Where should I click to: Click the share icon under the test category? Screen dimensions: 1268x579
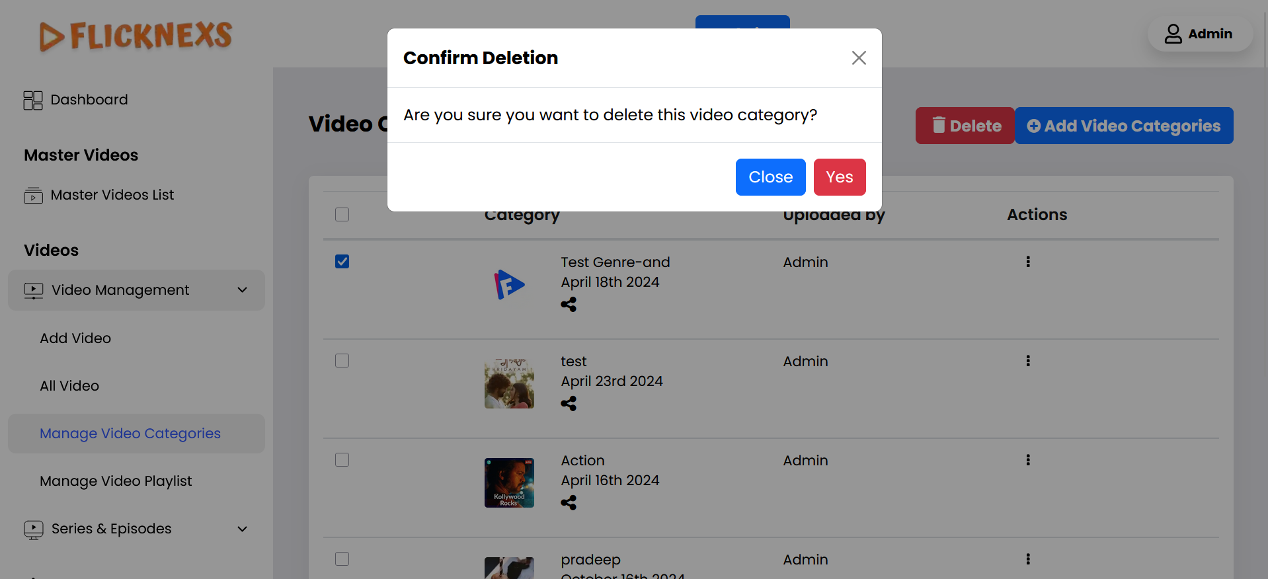pyautogui.click(x=569, y=404)
